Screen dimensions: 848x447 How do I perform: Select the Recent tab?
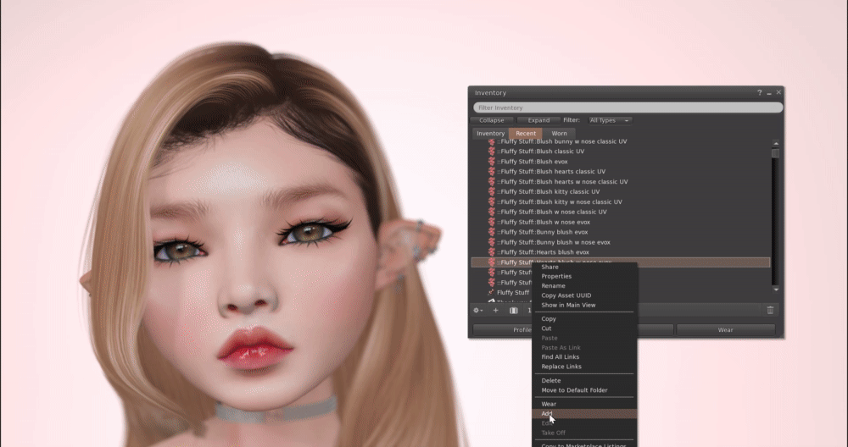point(526,134)
